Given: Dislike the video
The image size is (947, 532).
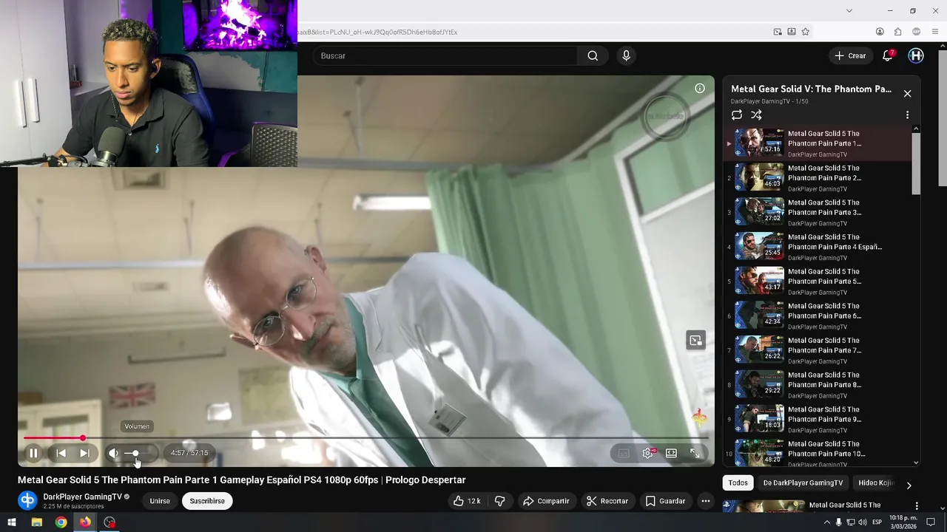Looking at the screenshot, I should 500,501.
